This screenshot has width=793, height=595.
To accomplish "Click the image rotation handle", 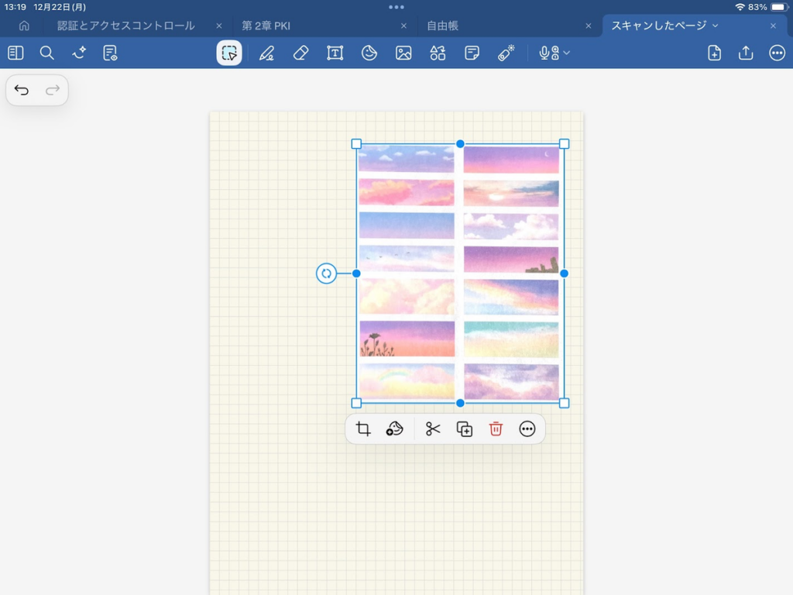I will pos(326,273).
